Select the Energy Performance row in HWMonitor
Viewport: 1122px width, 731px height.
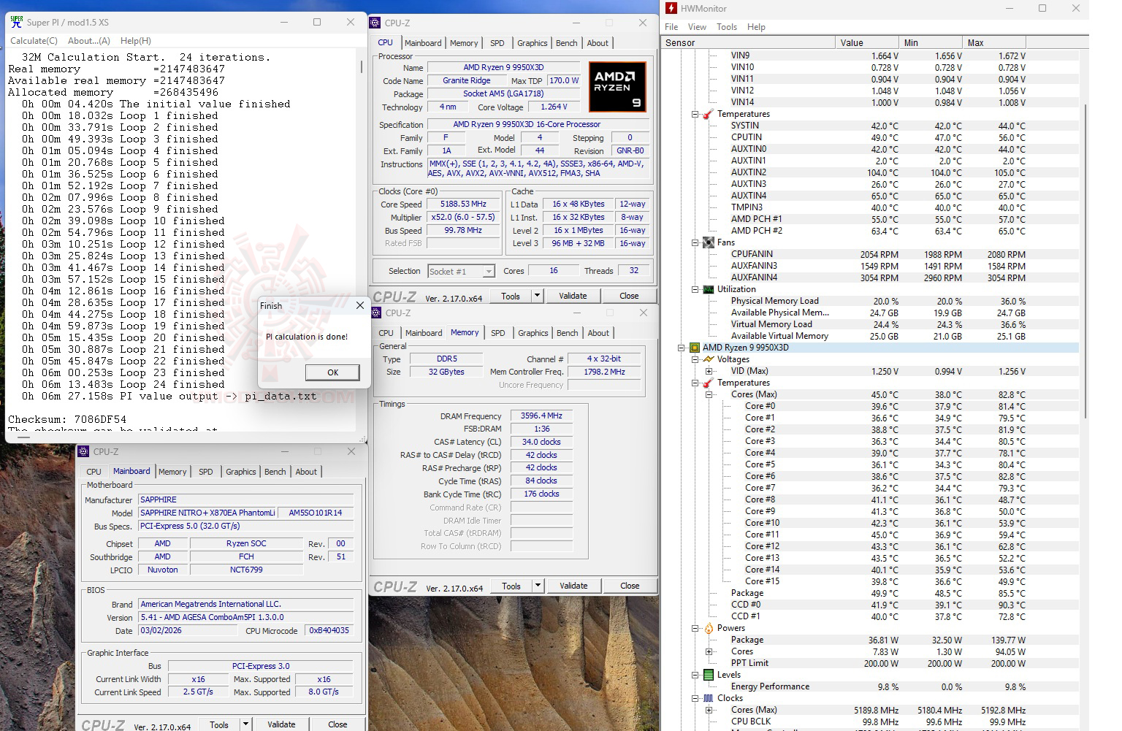point(871,686)
